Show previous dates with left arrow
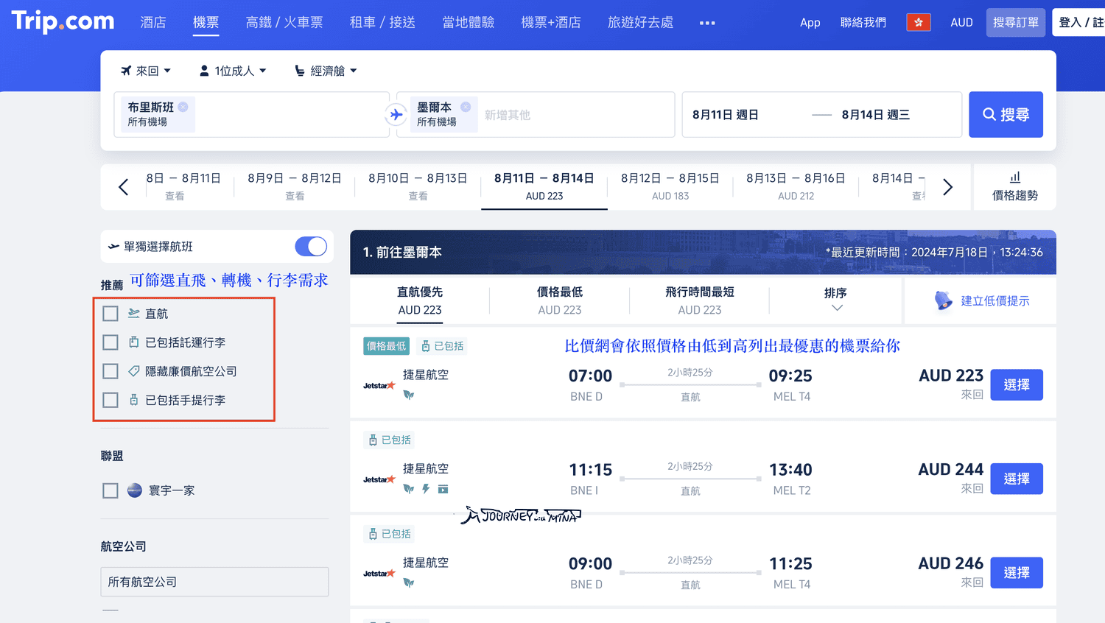This screenshot has width=1105, height=623. (123, 187)
